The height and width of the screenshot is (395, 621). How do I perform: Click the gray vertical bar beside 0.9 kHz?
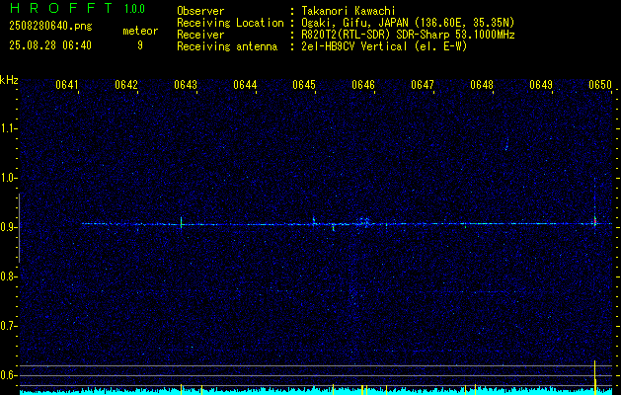coord(19,228)
